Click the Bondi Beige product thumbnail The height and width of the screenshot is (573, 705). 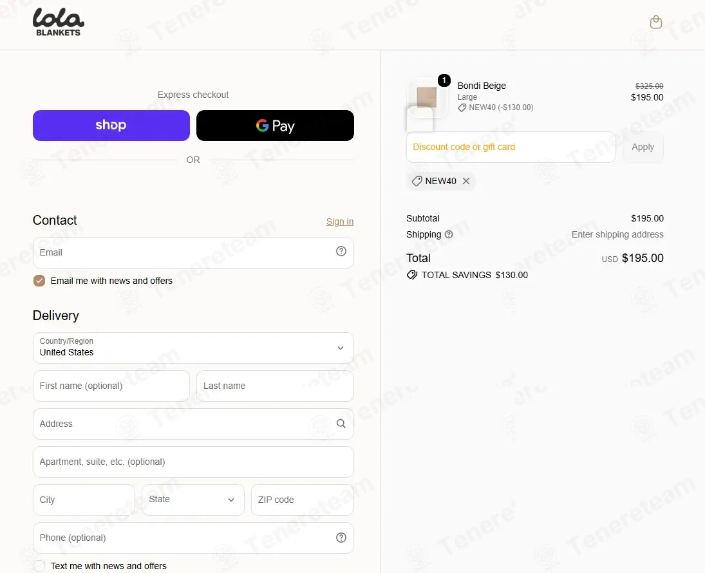427,97
